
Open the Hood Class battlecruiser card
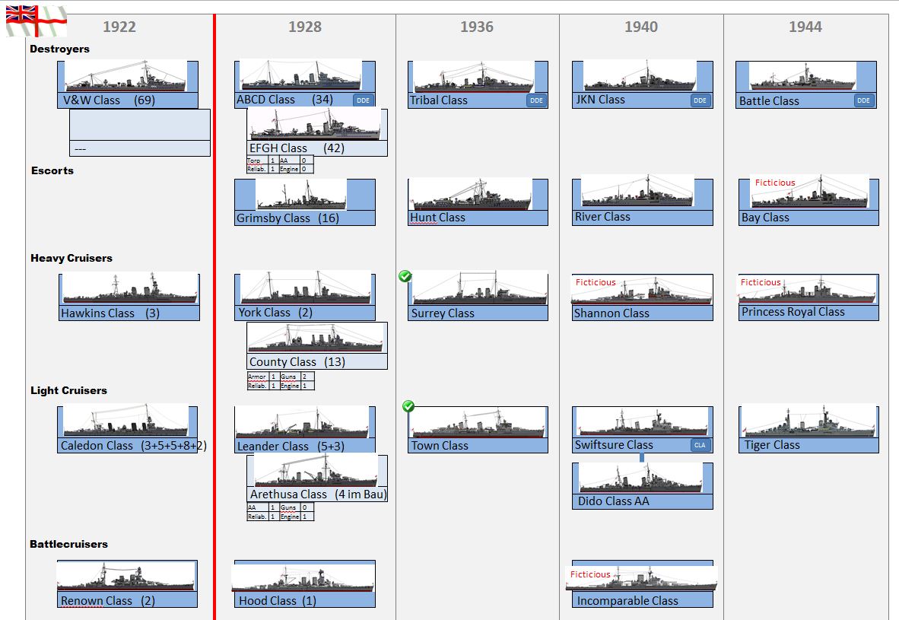pyautogui.click(x=304, y=584)
